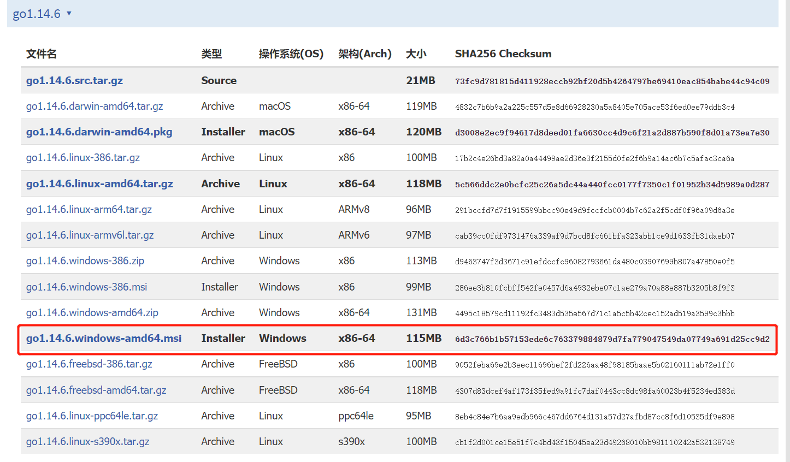Click the page vertical scrollbar

[787, 231]
